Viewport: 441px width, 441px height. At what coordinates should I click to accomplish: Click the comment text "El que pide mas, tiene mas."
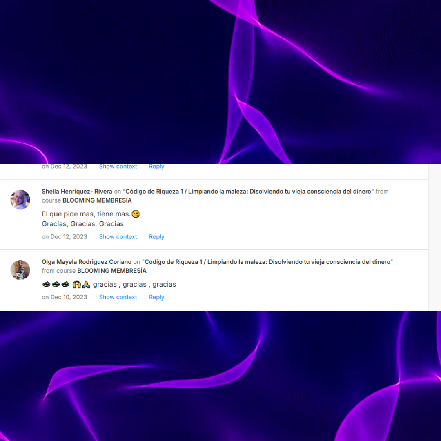click(x=86, y=214)
